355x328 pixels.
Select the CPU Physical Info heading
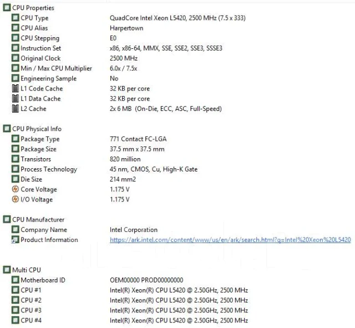(x=37, y=129)
